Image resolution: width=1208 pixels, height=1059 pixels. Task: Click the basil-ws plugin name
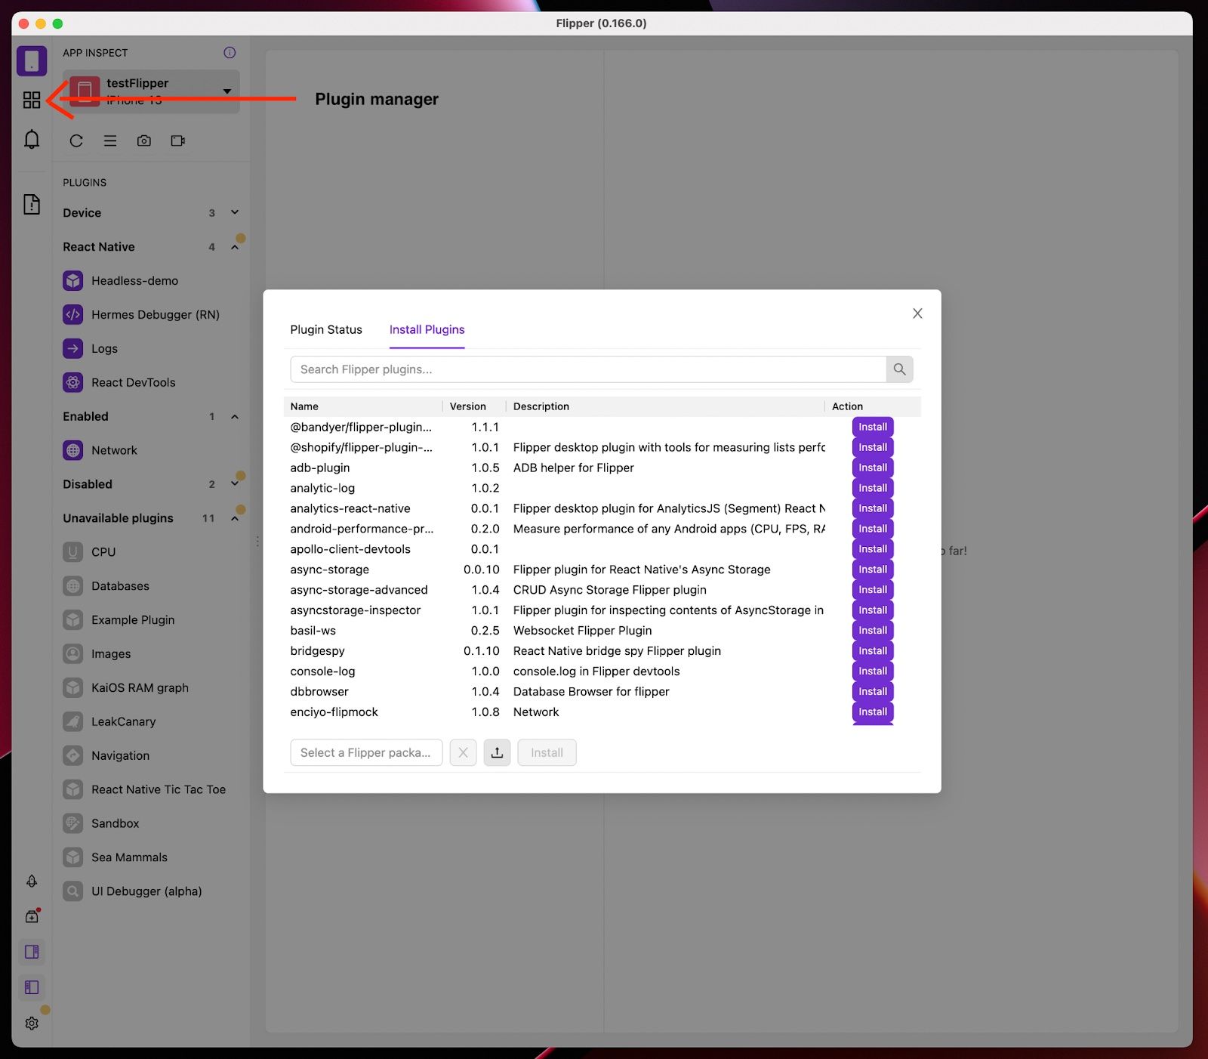(x=313, y=631)
